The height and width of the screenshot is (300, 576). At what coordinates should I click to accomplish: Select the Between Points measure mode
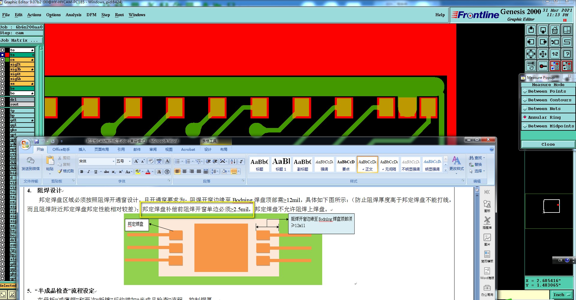548,91
